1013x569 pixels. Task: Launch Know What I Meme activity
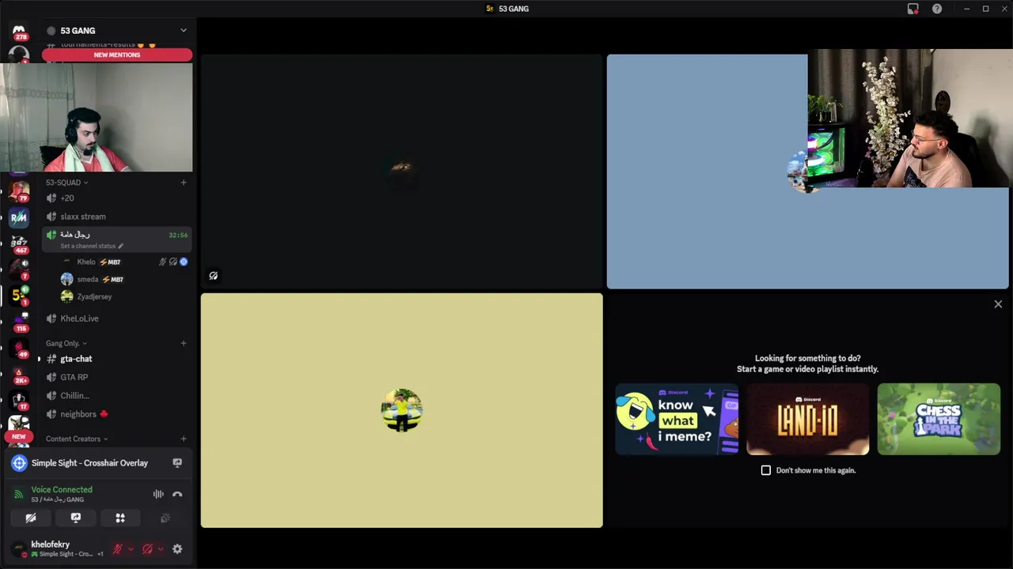tap(677, 419)
